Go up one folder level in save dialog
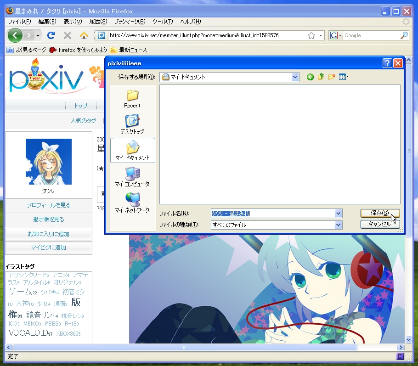The image size is (418, 366). click(x=321, y=77)
